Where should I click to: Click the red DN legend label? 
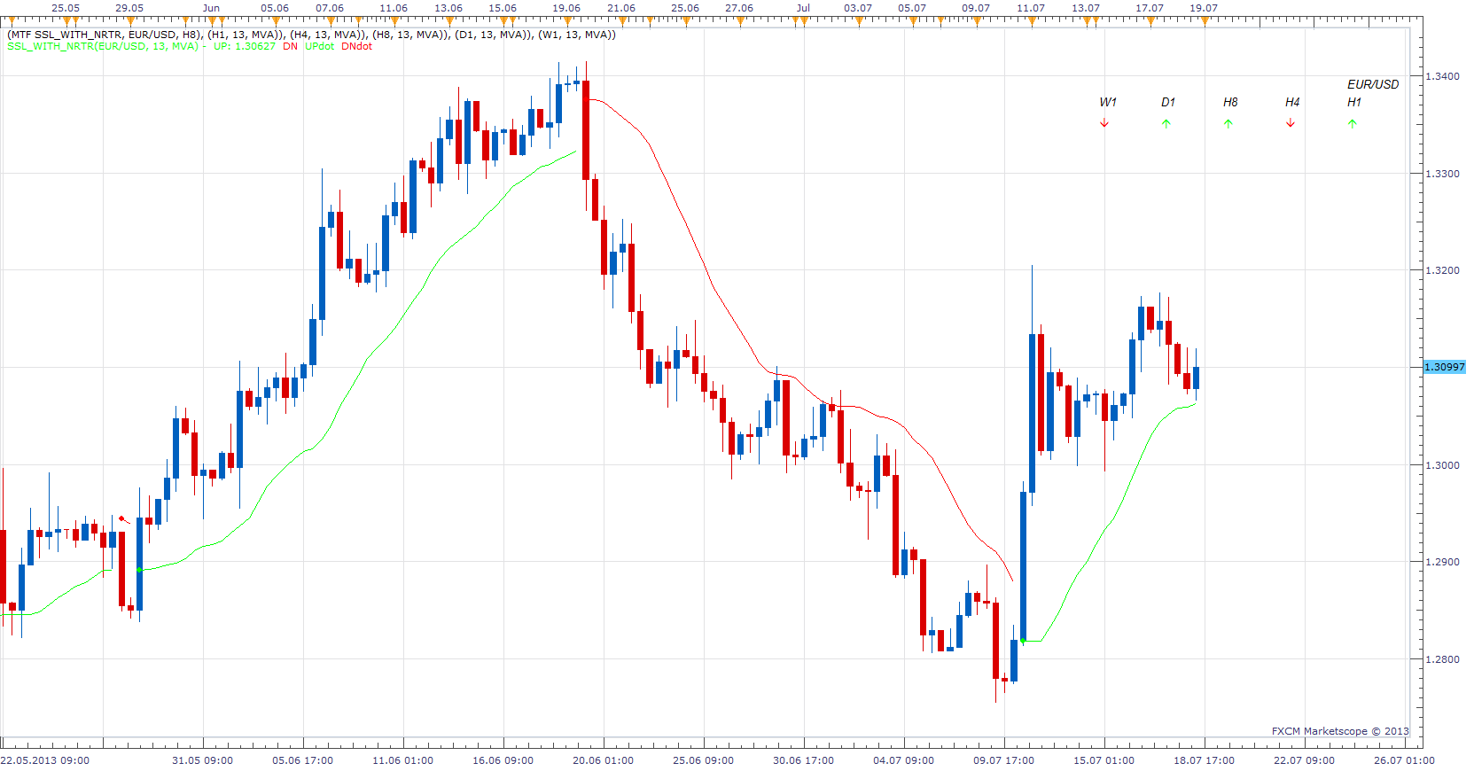290,46
